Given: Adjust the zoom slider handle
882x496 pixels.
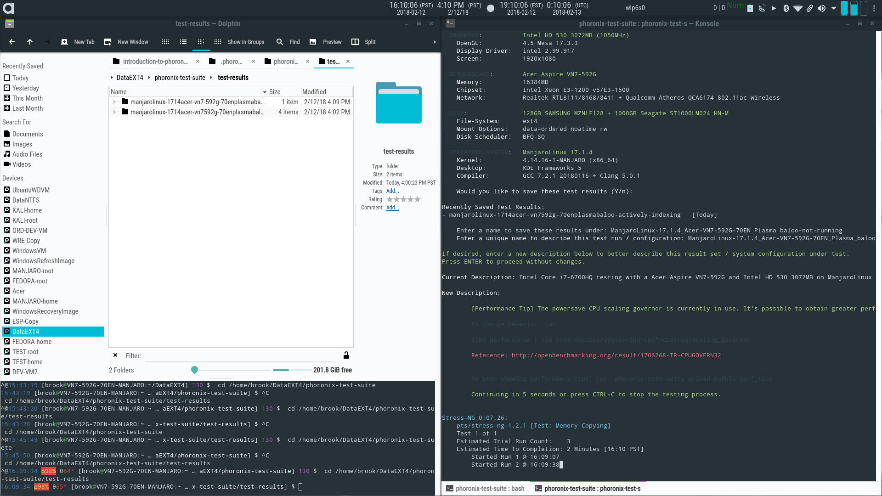Looking at the screenshot, I should (194, 370).
